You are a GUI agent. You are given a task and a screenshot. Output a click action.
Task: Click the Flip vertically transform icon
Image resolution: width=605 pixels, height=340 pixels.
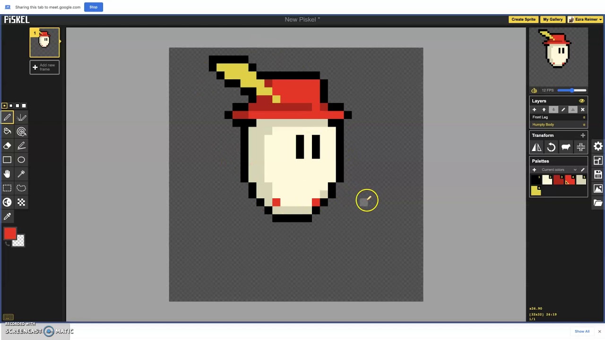click(536, 148)
